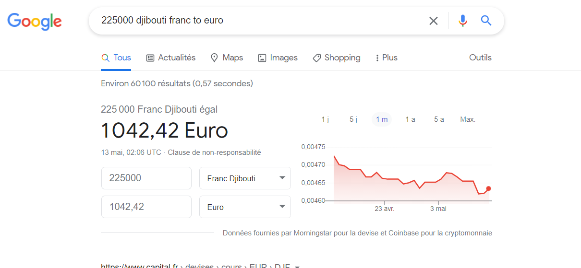581x268 pixels.
Task: Select the 5 j chart range
Action: 353,119
